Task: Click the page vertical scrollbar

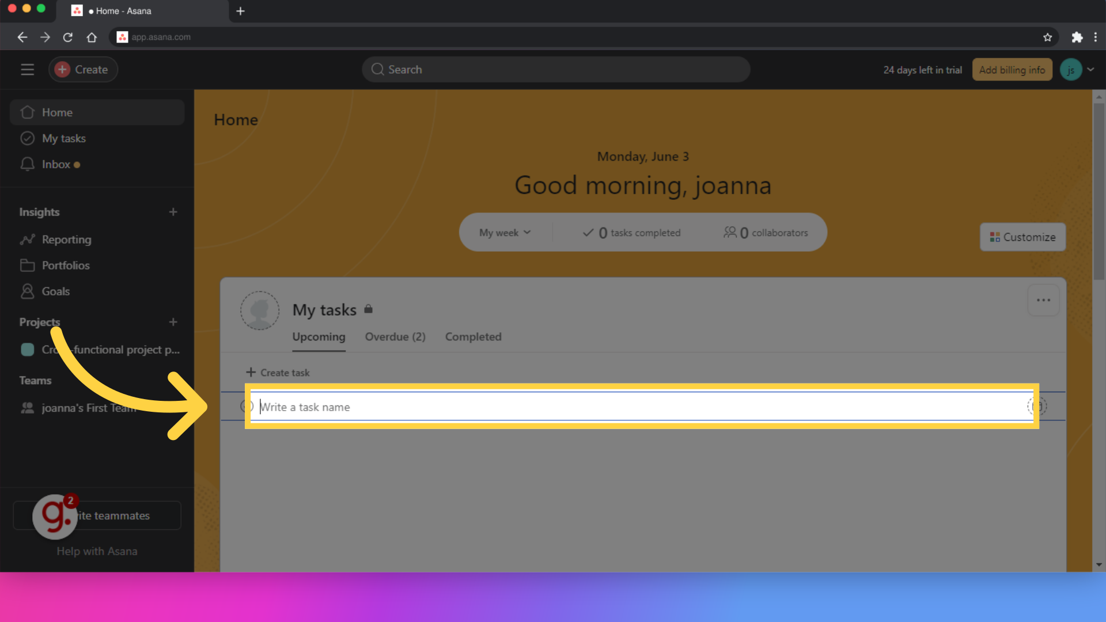Action: click(1099, 191)
